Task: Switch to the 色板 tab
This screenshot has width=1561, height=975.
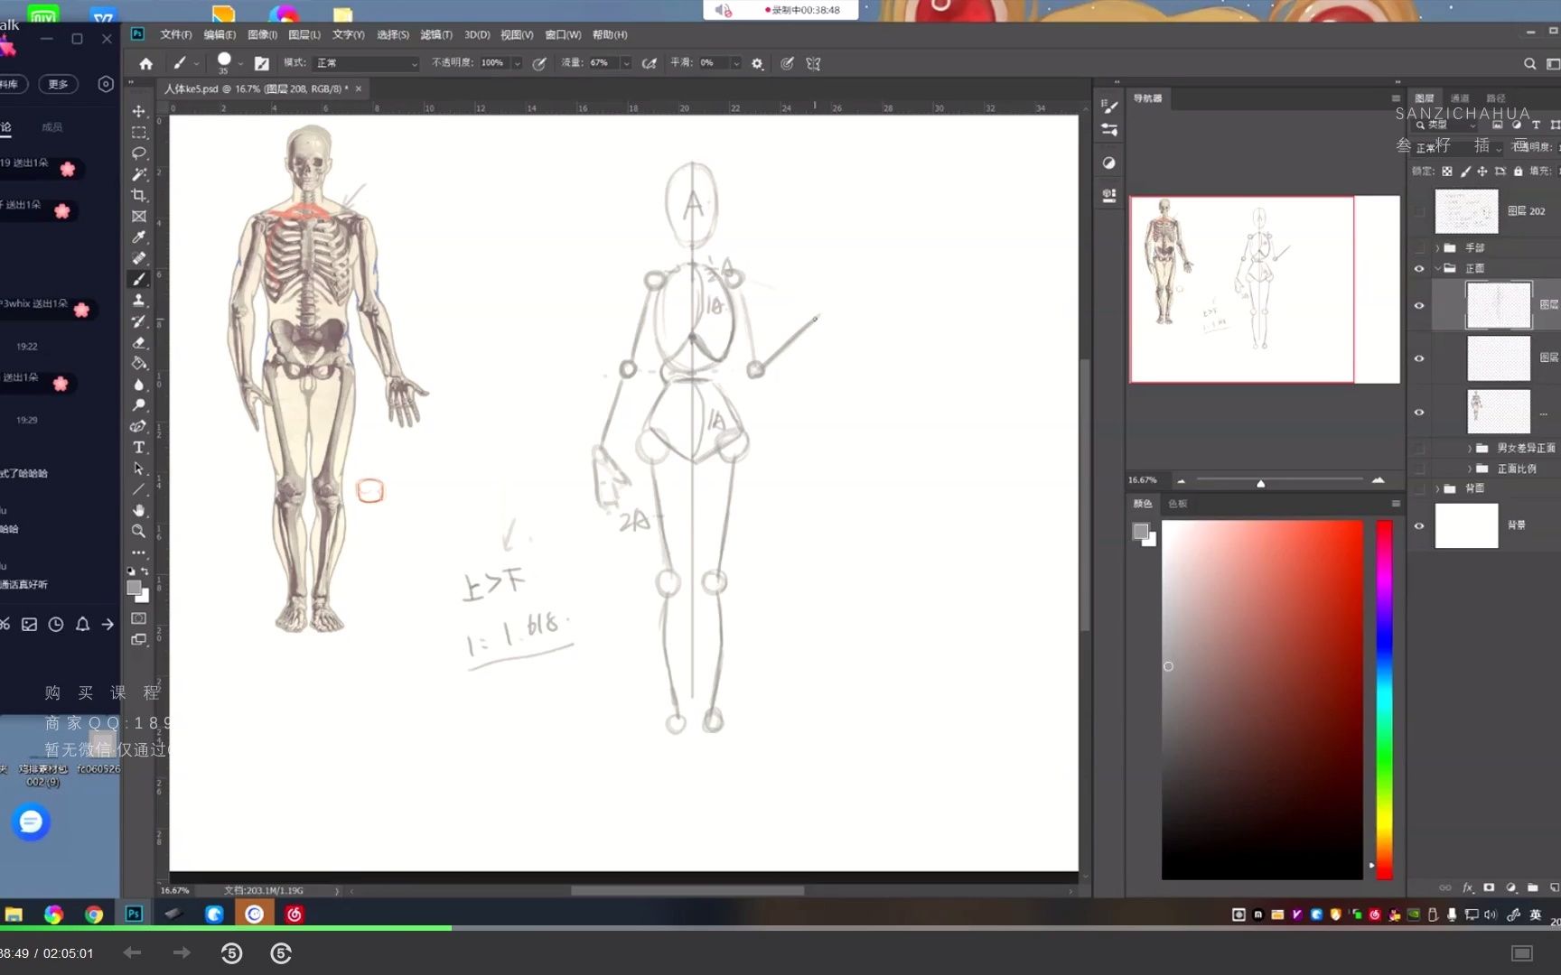Action: tap(1177, 504)
